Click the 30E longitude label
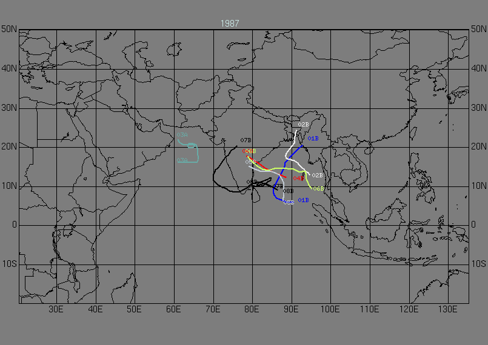The height and width of the screenshot is (345, 488). pyautogui.click(x=56, y=309)
